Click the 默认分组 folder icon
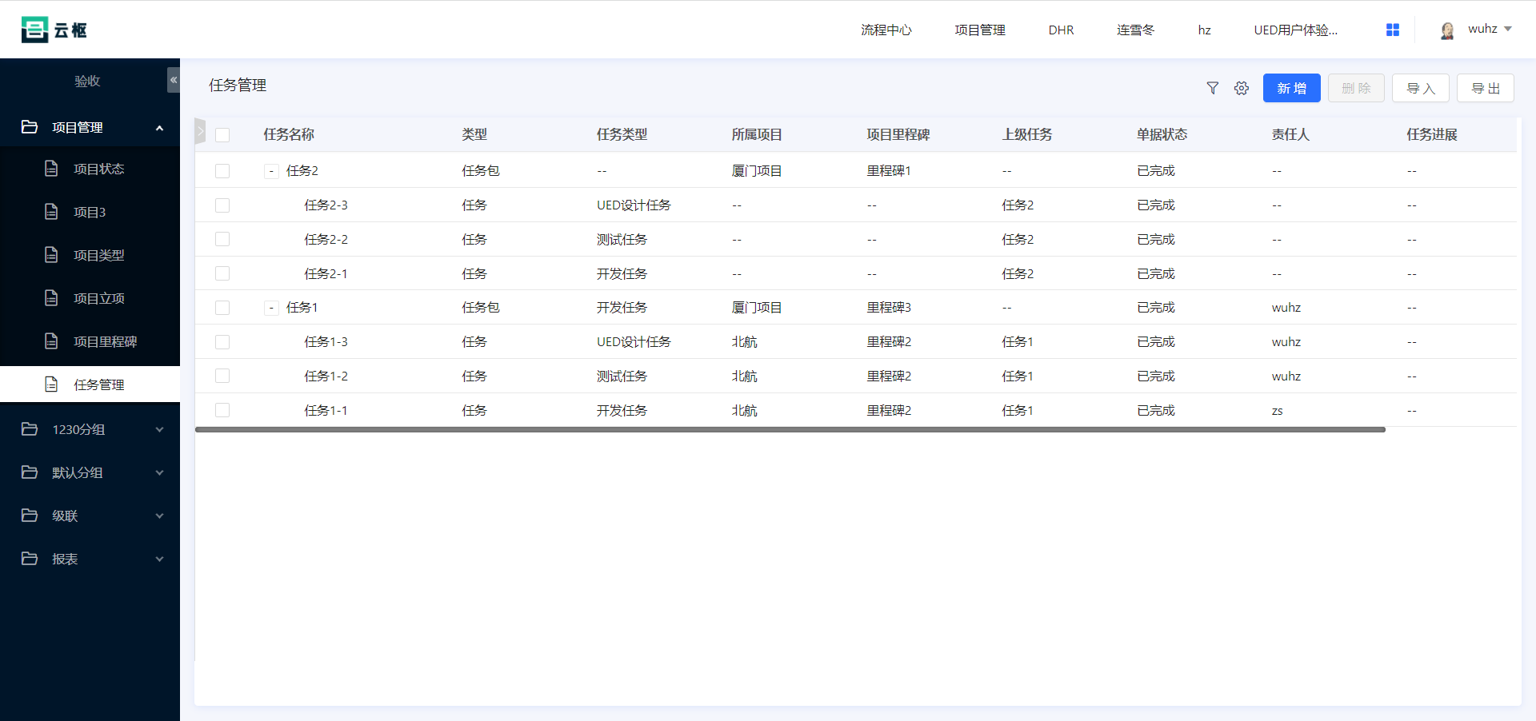The width and height of the screenshot is (1536, 721). [x=30, y=472]
